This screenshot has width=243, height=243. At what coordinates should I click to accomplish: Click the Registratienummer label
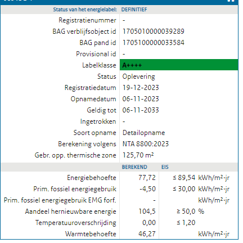click(87, 20)
